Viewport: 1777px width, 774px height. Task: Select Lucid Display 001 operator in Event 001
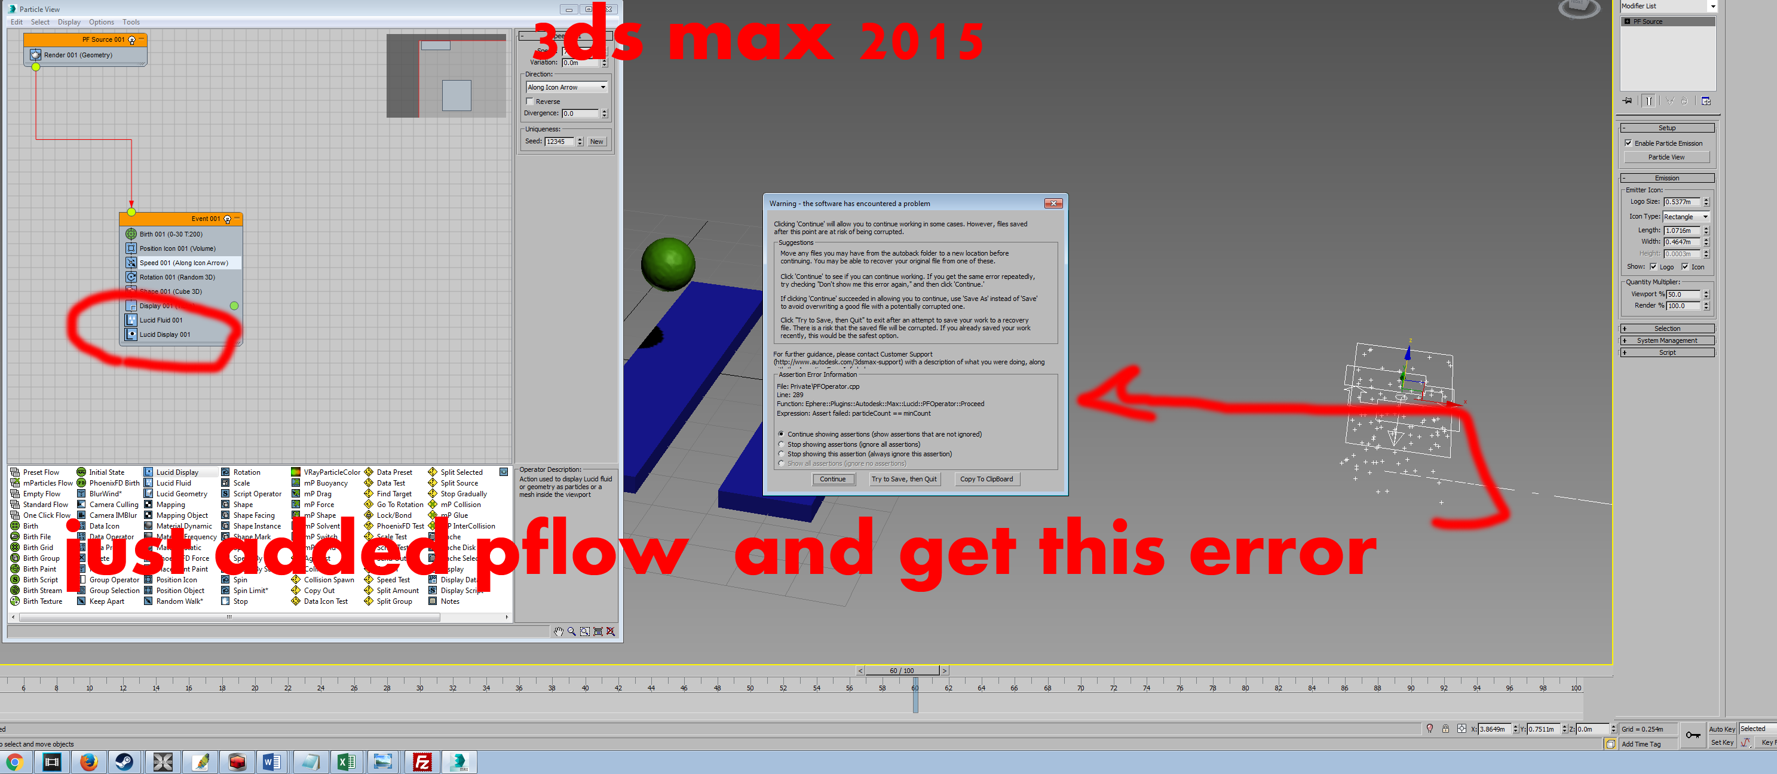[x=164, y=334]
